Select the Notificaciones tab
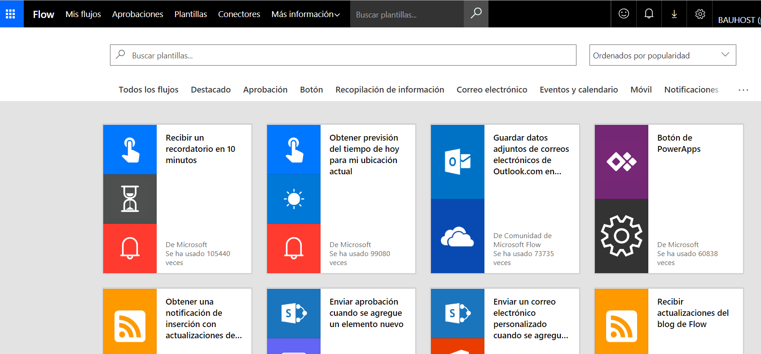The height and width of the screenshot is (354, 761). (691, 89)
